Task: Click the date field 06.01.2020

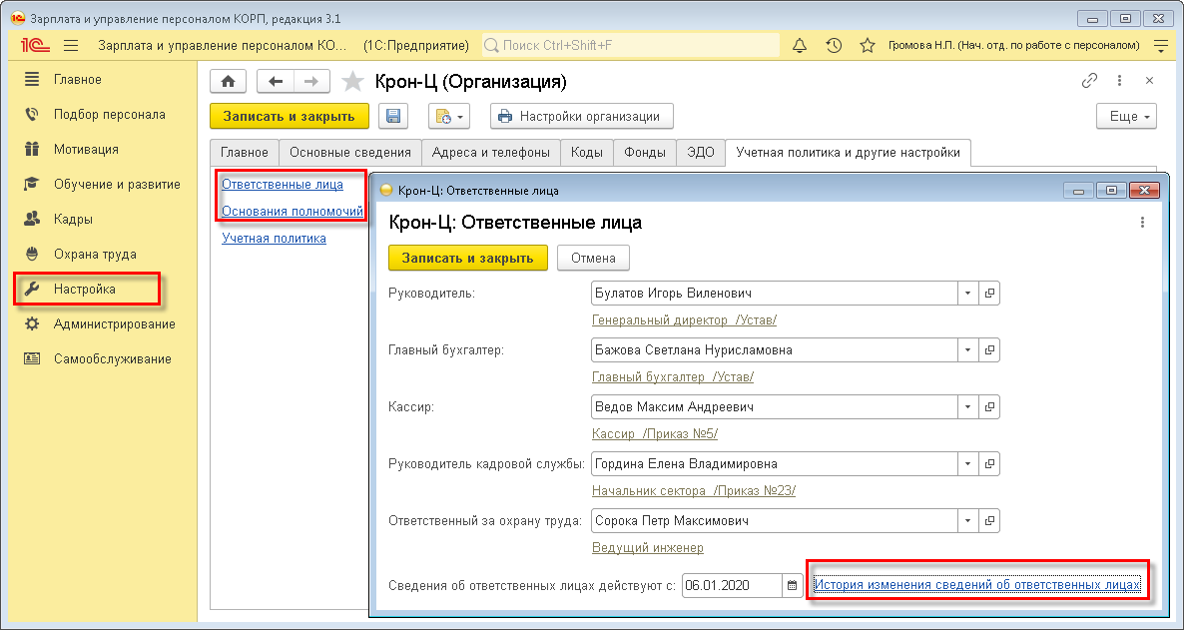Action: coord(732,585)
